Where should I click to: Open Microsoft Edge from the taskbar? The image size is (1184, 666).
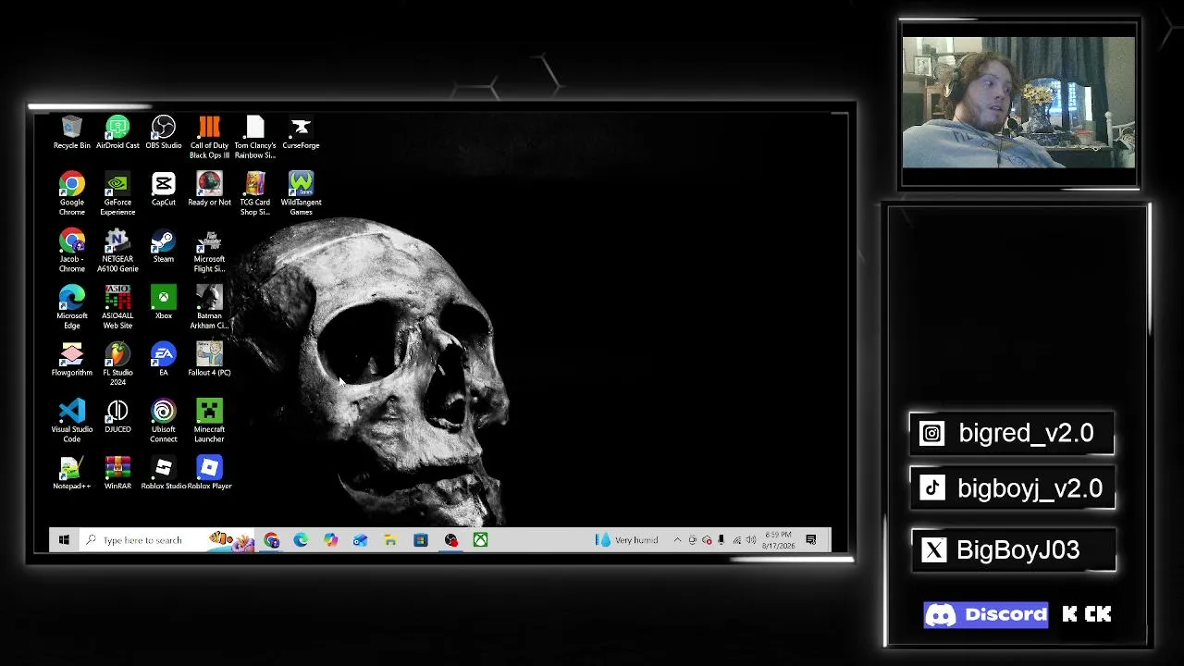pyautogui.click(x=301, y=540)
